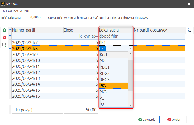Choose REG2 from location list

114,73
